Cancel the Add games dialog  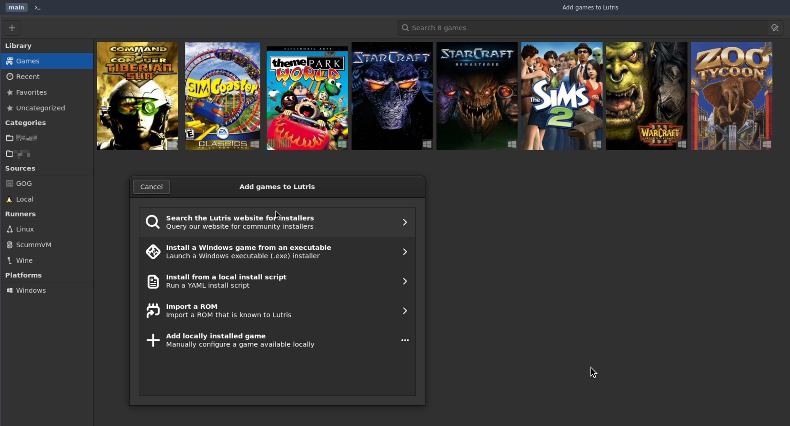(x=151, y=187)
